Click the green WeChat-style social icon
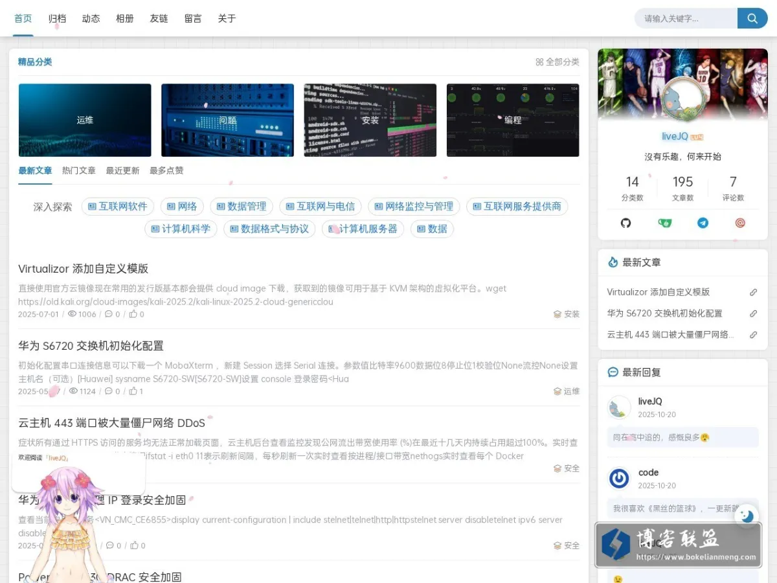777x583 pixels. 664,223
